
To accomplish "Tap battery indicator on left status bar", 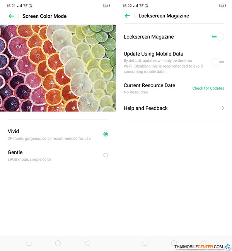I will (106, 6).
